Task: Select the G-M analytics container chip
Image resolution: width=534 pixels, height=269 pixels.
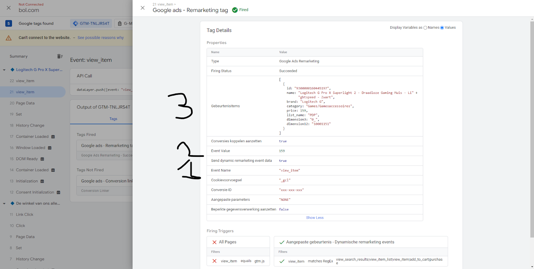Action: tap(124, 23)
